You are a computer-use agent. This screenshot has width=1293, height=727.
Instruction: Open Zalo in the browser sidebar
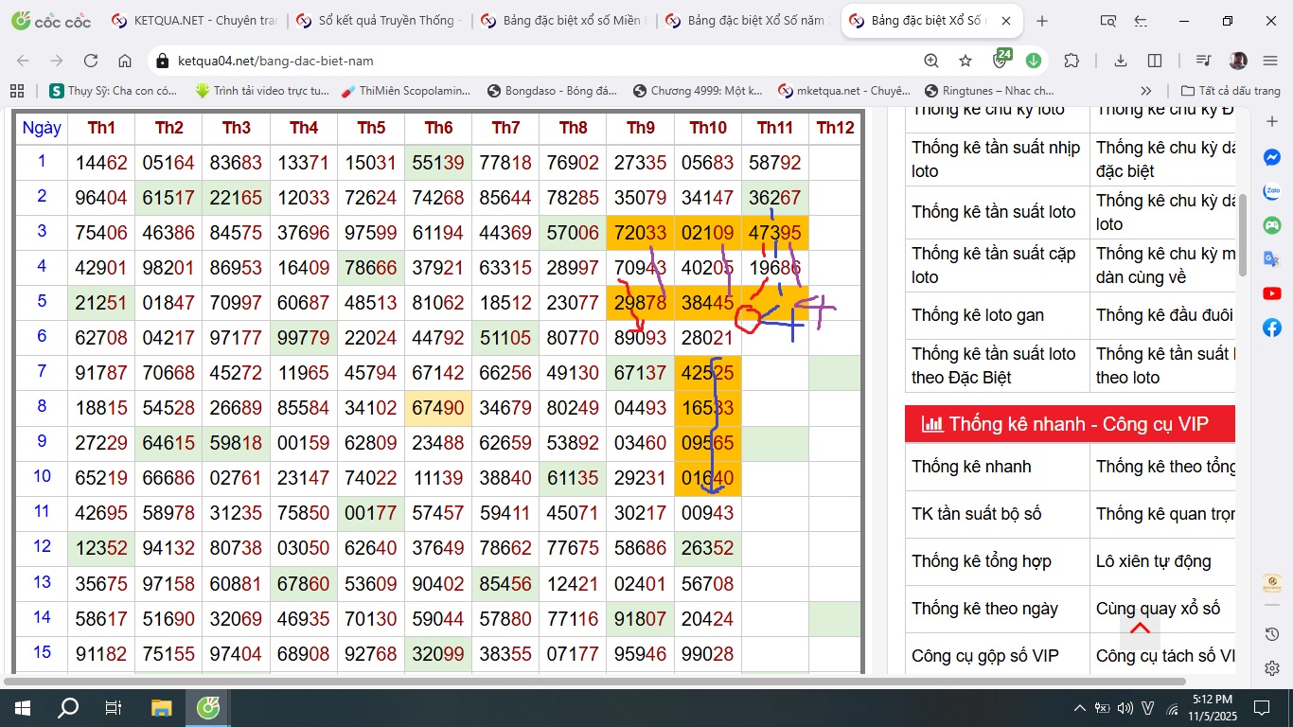coord(1272,192)
